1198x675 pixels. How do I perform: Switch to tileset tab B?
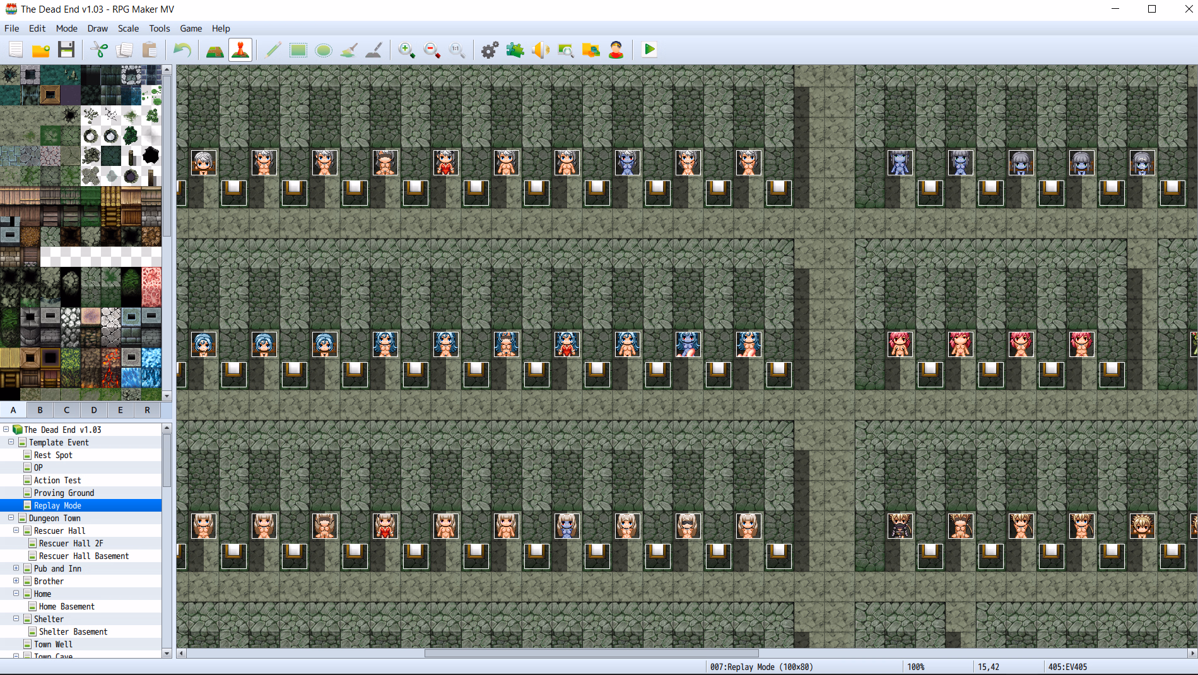[40, 410]
